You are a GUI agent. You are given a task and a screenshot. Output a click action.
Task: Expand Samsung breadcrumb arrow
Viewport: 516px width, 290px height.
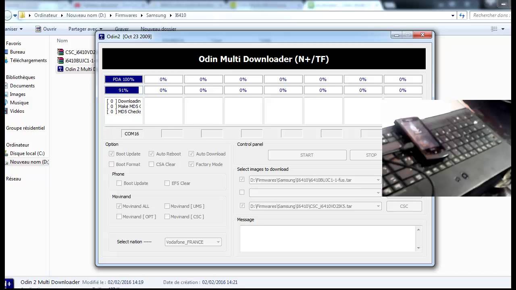click(171, 15)
